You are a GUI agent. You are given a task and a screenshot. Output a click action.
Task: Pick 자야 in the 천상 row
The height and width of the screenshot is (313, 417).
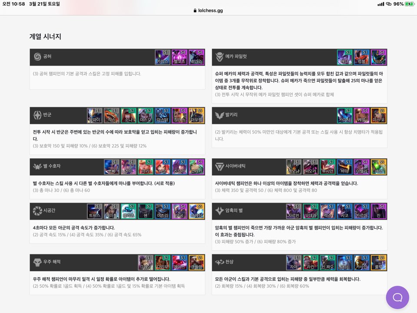[x=294, y=263]
